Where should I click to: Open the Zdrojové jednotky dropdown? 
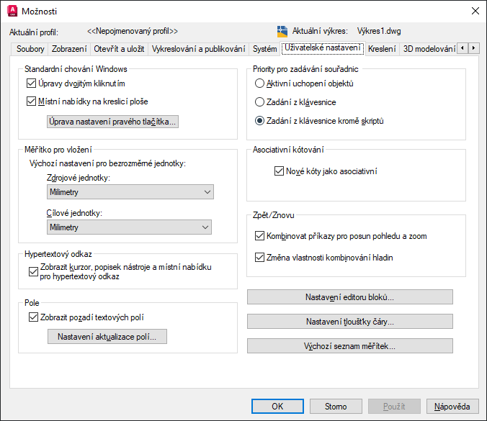[x=130, y=192]
